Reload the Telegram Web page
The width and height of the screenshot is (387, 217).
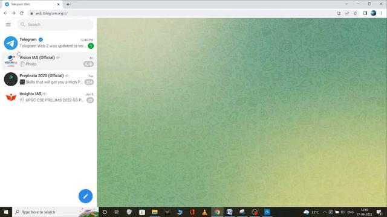pos(22,13)
